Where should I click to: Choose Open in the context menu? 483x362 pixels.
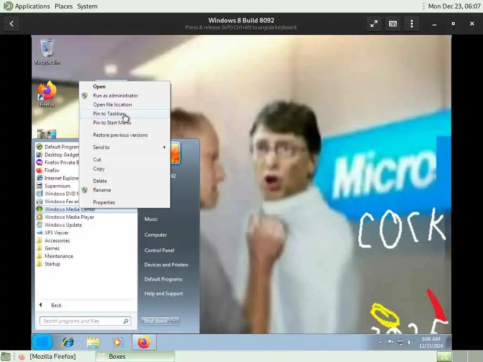tap(125, 87)
